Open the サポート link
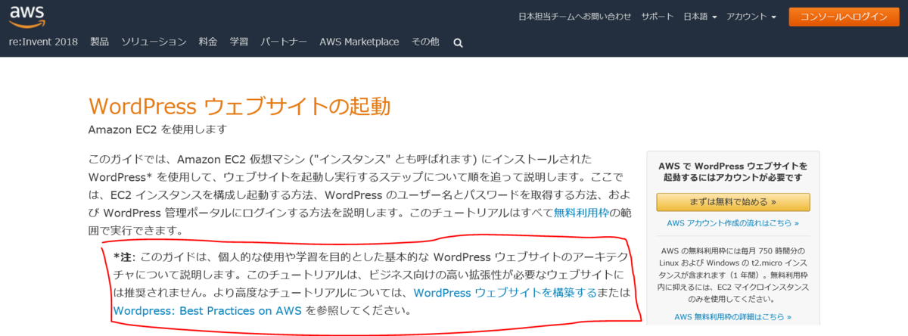908x336 pixels. pos(658,16)
